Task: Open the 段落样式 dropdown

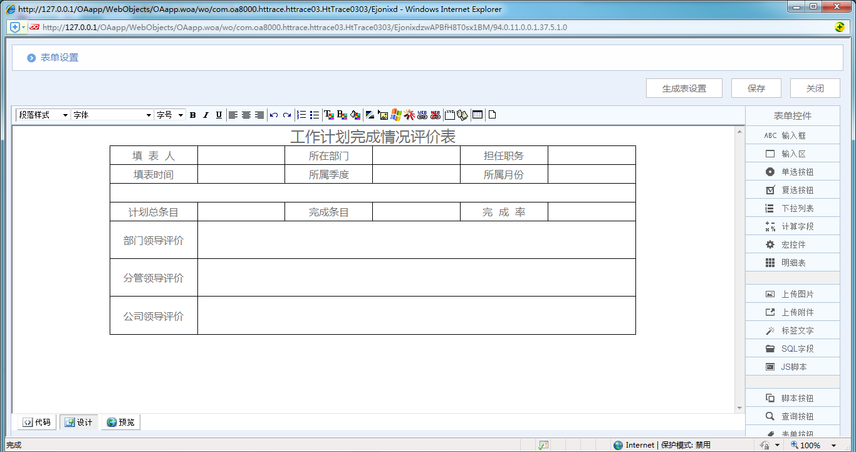Action: click(42, 115)
